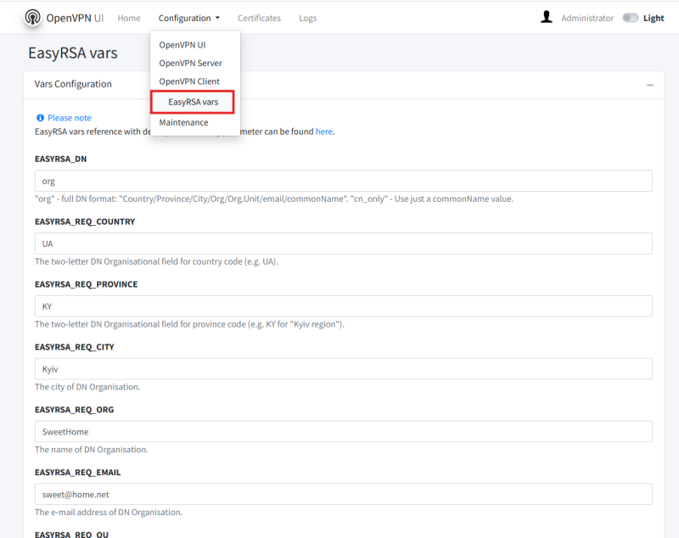Open the Configuration dropdown menu
Screen dimensions: 679x538
click(189, 18)
